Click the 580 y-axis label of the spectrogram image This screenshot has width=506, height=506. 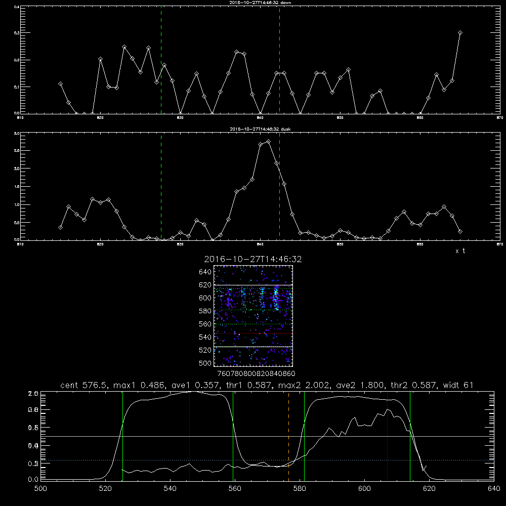205,311
